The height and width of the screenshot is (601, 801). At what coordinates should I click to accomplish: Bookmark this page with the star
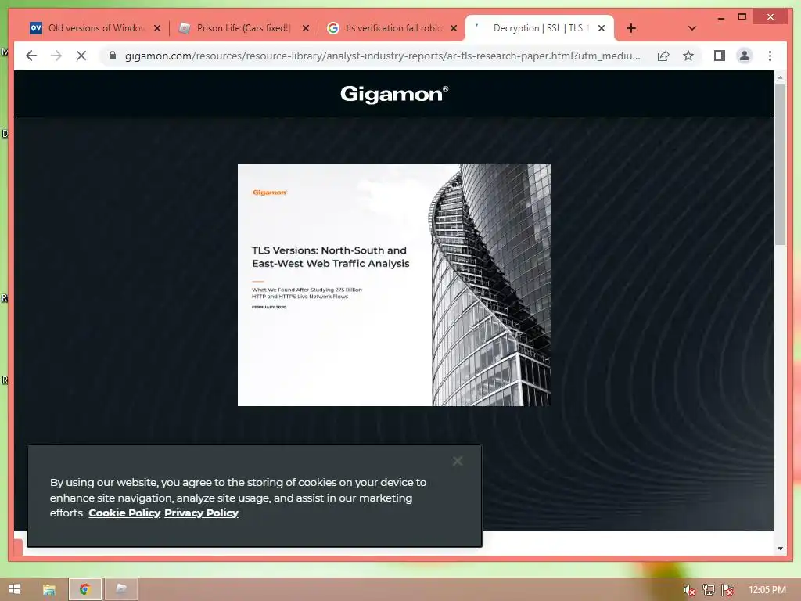pyautogui.click(x=688, y=56)
